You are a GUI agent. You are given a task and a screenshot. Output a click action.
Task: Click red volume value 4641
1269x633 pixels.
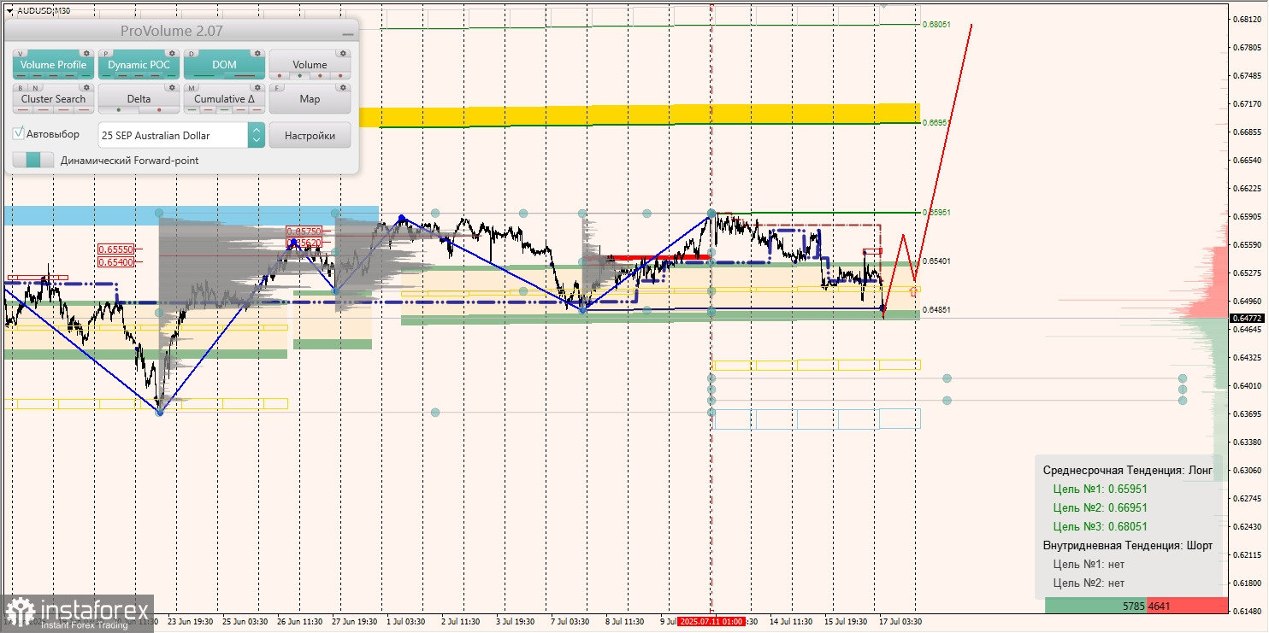point(1159,606)
